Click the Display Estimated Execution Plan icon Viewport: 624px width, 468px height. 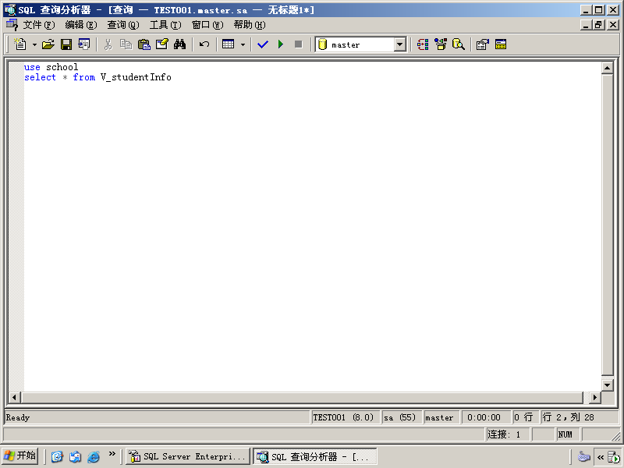[x=423, y=44]
